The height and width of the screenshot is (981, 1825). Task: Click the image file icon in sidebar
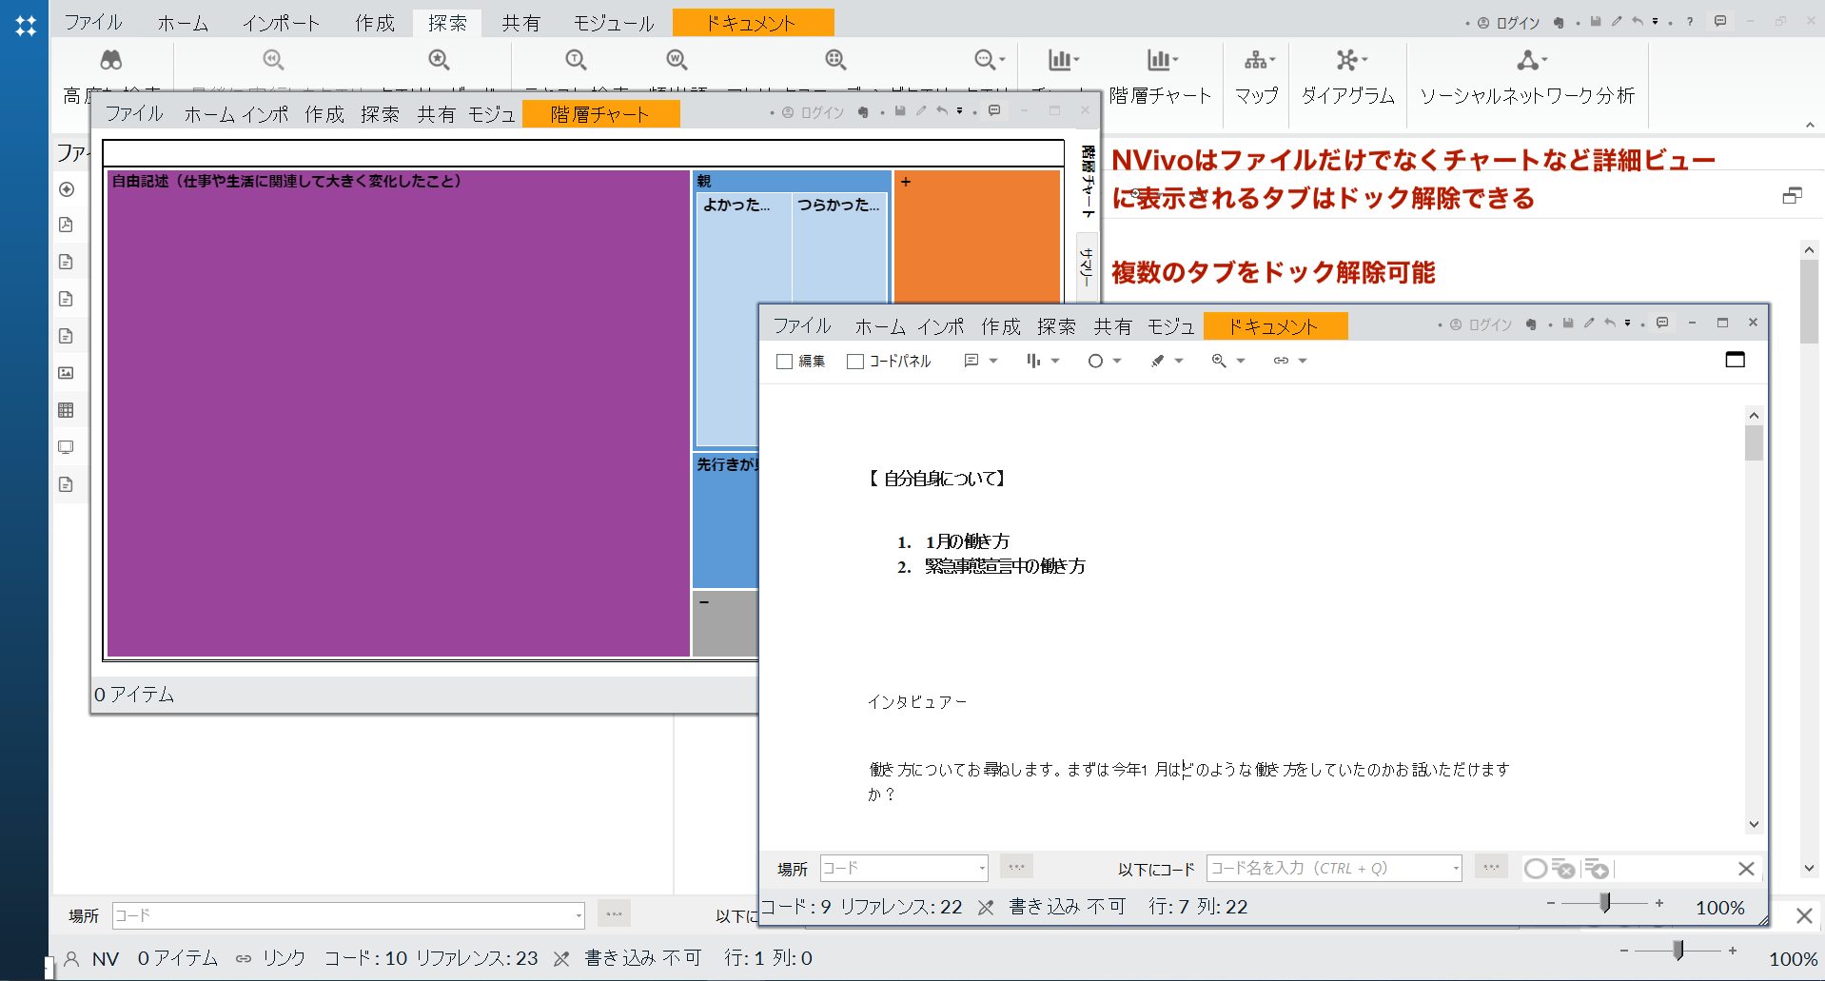coord(67,373)
